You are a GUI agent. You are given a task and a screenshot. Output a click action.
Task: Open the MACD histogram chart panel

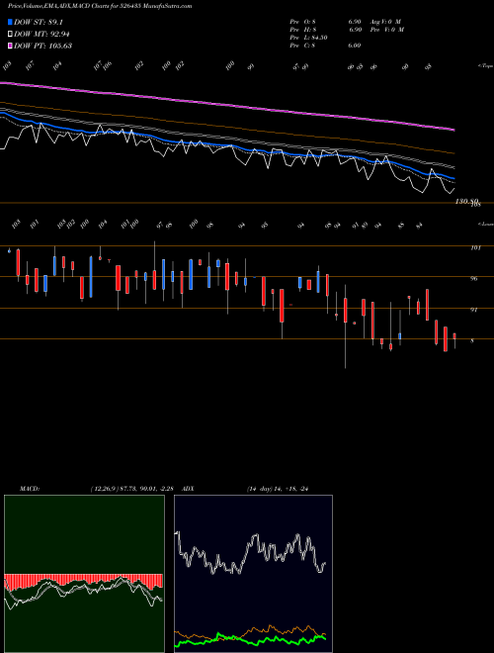[84, 574]
